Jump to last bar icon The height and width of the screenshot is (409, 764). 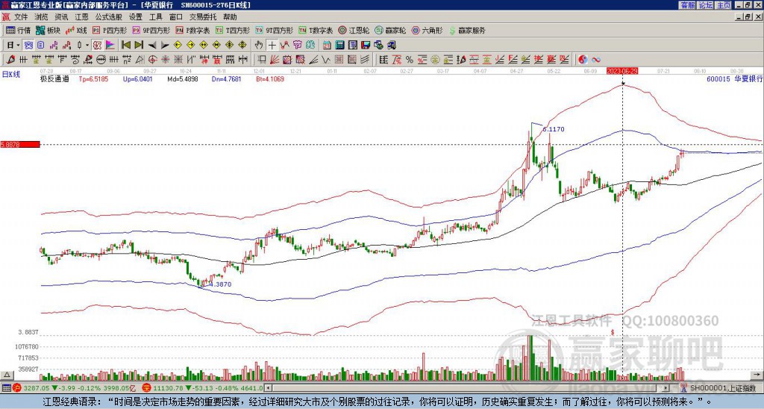139,45
